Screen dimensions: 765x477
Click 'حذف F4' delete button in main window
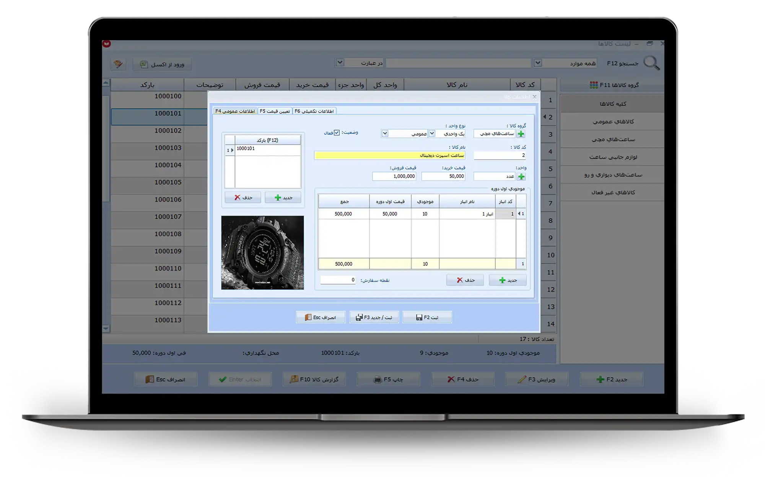pyautogui.click(x=463, y=379)
